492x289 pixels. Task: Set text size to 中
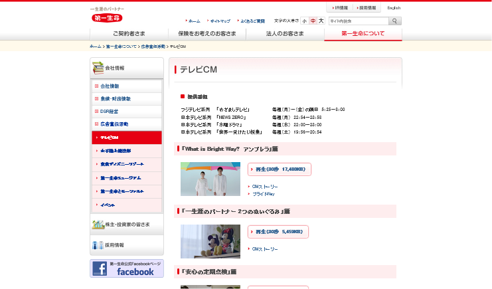313,21
